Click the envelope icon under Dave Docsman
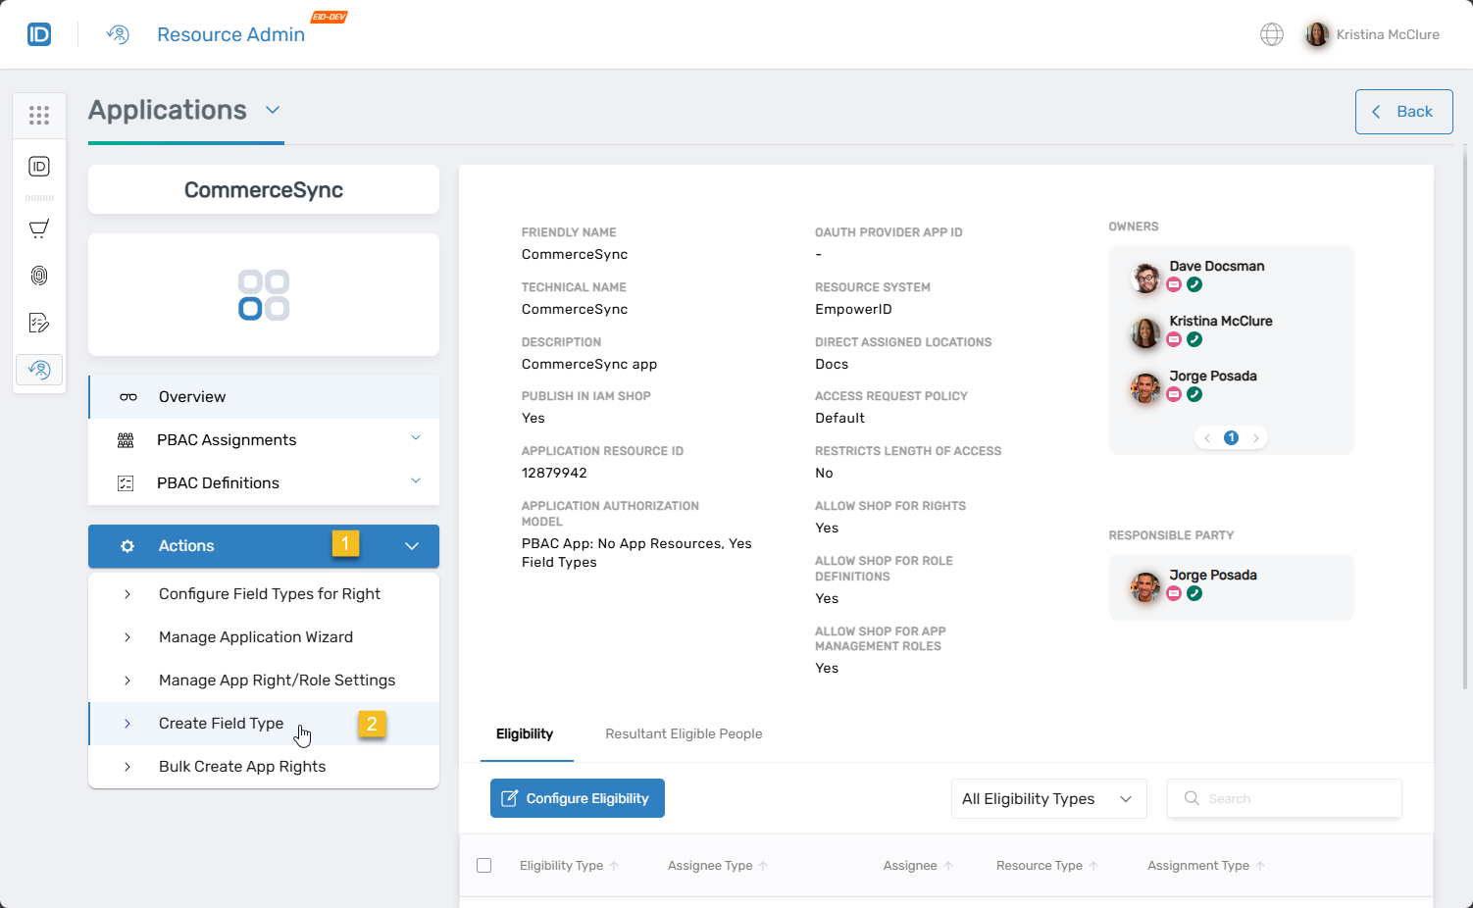 [1174, 284]
